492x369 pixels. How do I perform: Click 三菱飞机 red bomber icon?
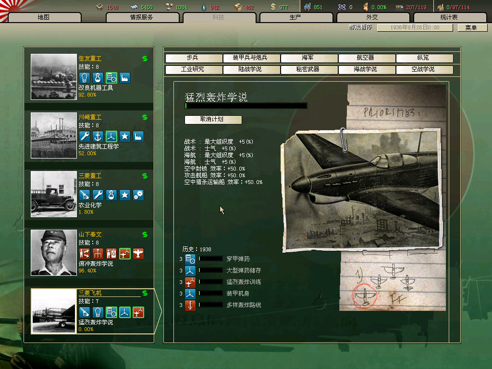pos(138,312)
